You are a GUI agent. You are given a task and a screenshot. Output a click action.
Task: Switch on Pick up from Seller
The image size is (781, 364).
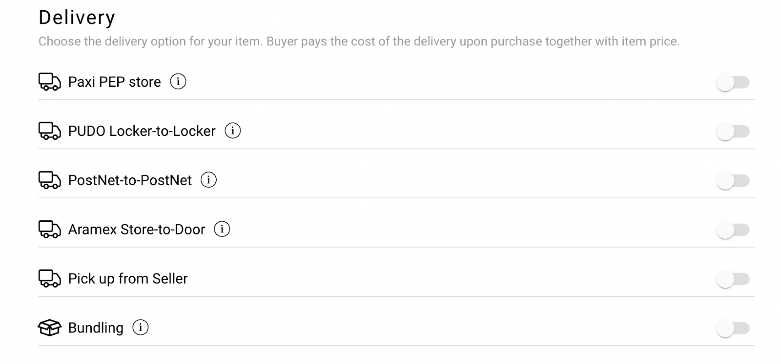pyautogui.click(x=733, y=279)
